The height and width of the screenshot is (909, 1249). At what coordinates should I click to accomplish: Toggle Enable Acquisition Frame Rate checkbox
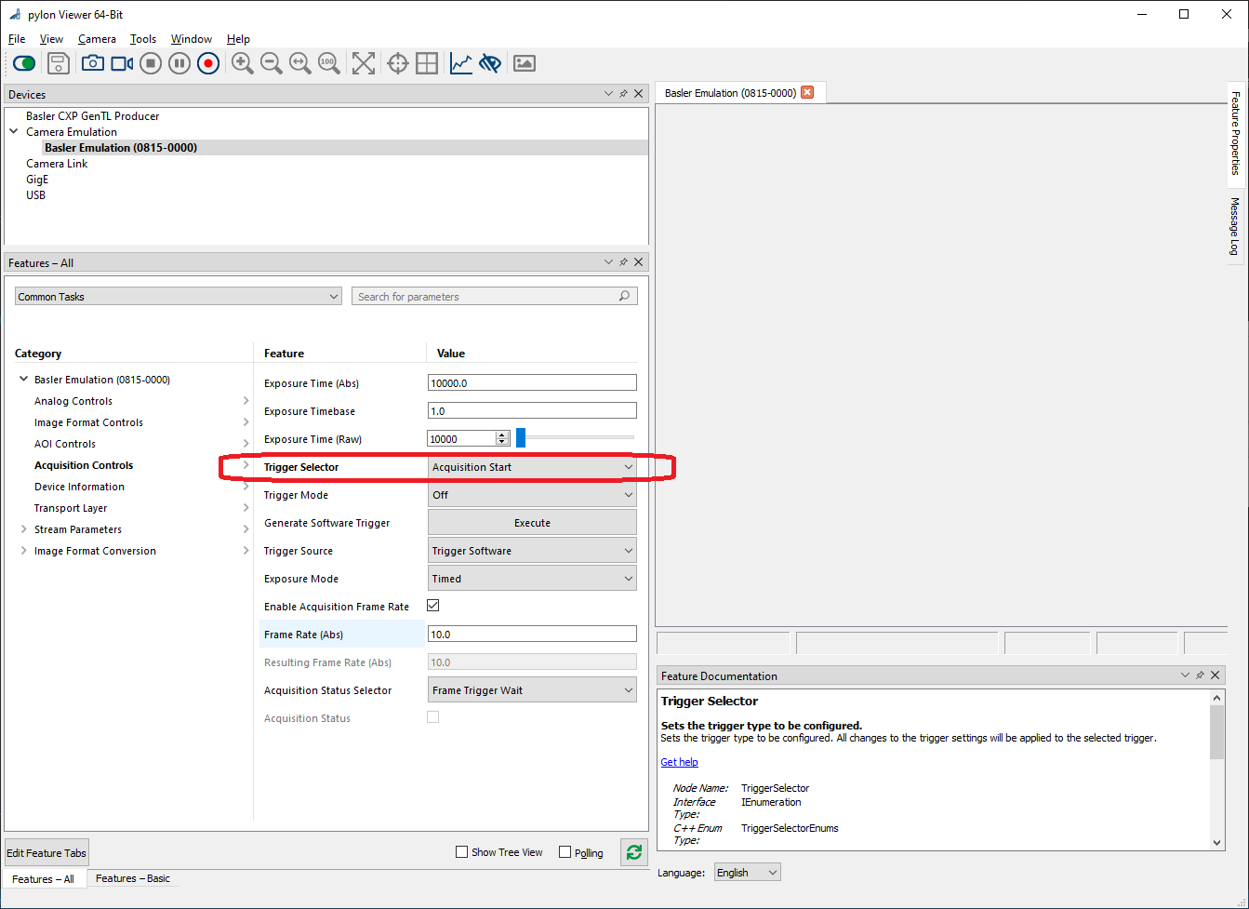pyautogui.click(x=433, y=606)
